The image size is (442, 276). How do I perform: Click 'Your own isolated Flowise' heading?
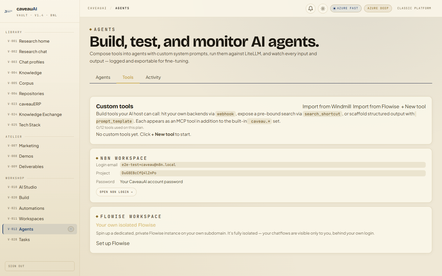coord(126,225)
